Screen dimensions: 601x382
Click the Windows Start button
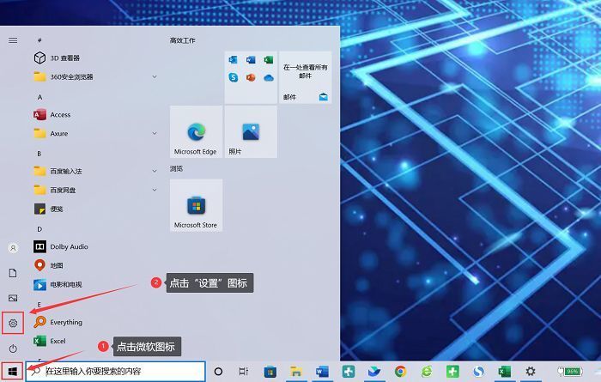pyautogui.click(x=12, y=372)
